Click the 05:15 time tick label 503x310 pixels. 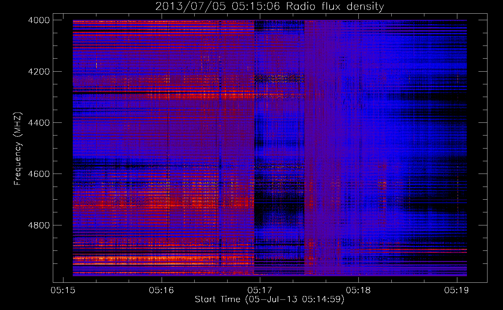63,290
